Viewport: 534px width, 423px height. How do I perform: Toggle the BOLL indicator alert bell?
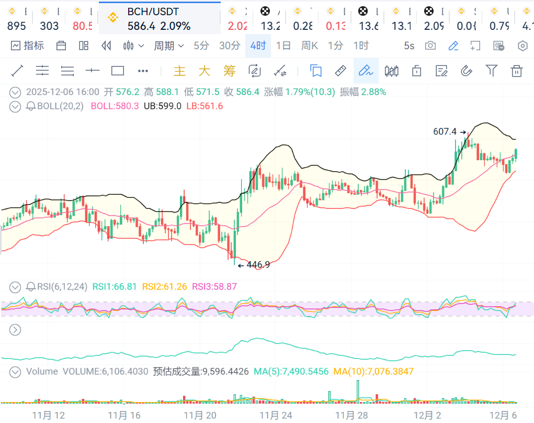pyautogui.click(x=31, y=106)
